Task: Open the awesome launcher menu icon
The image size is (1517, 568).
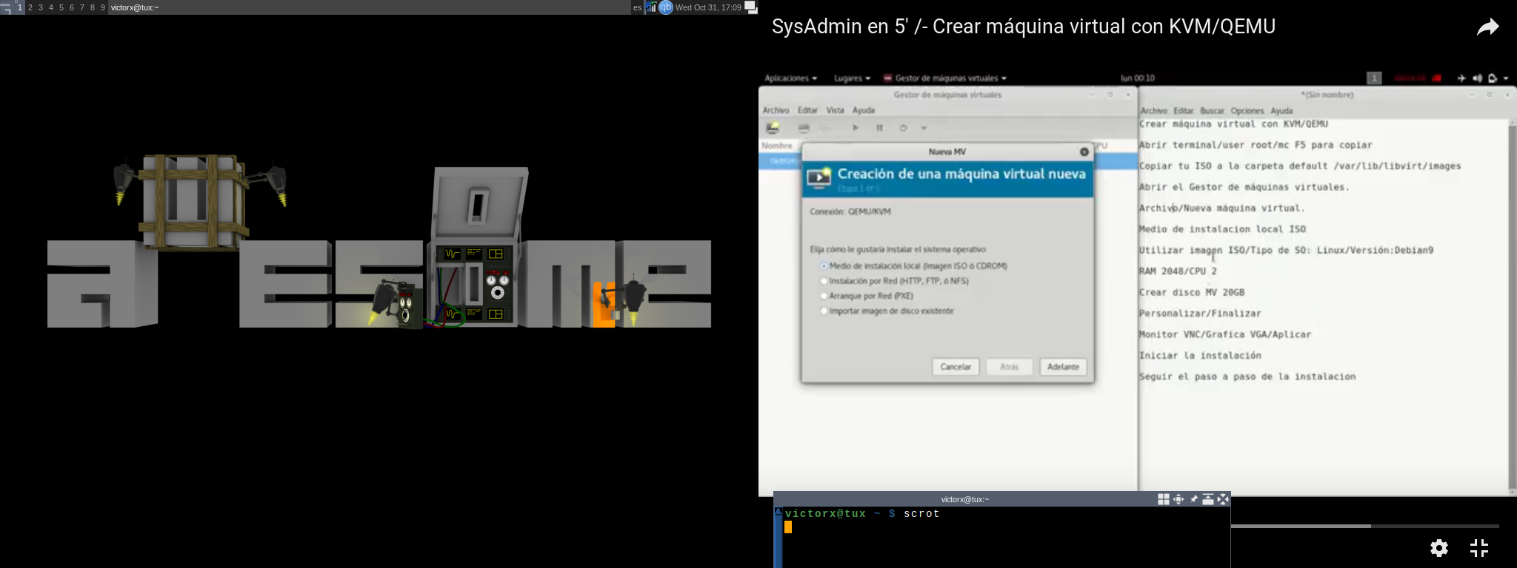Action: pyautogui.click(x=6, y=7)
